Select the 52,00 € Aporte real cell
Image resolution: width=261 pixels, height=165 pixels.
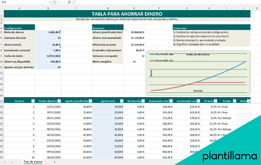(x=108, y=146)
